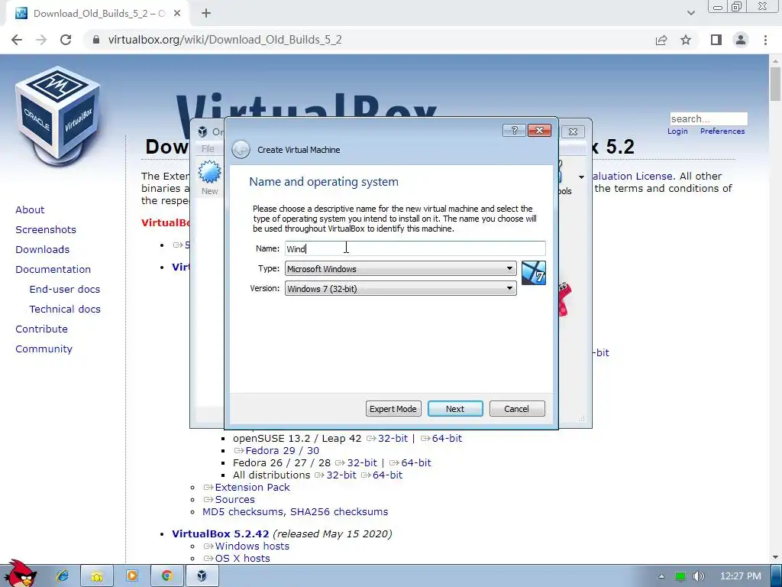Open SHA256 checksums link
This screenshot has height=587, width=782.
339,511
